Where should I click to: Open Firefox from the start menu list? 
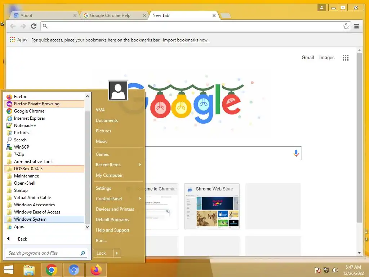click(x=44, y=97)
